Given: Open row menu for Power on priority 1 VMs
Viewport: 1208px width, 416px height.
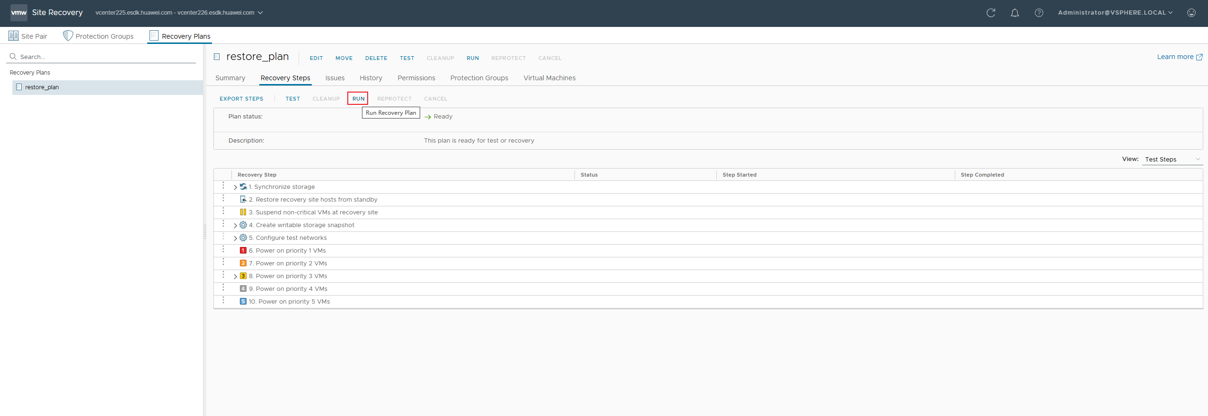Looking at the screenshot, I should click(223, 249).
